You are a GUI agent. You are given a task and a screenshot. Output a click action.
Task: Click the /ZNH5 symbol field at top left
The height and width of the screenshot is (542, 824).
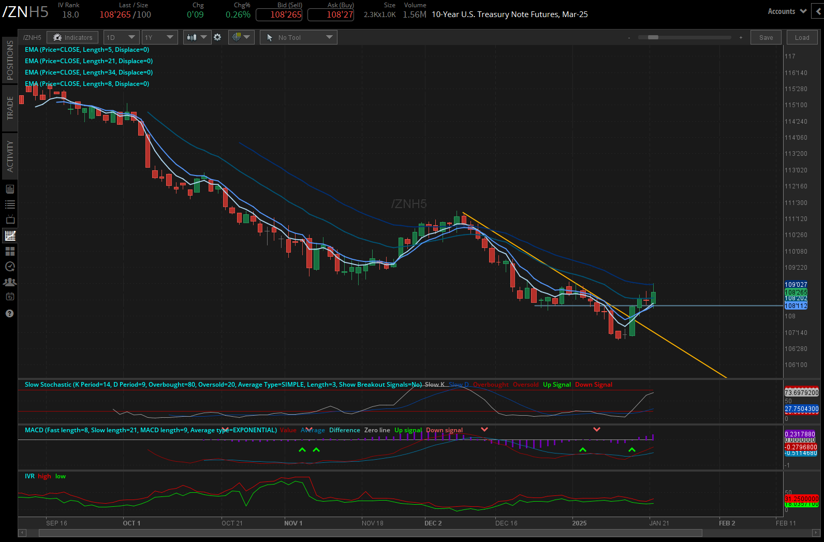pos(25,12)
